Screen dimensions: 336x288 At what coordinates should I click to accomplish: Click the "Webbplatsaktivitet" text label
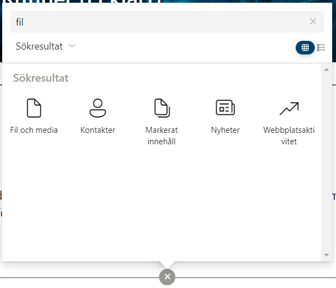pyautogui.click(x=289, y=136)
